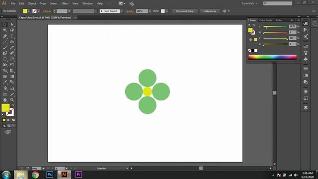Open graphic Style dropdown arrow

[167, 11]
